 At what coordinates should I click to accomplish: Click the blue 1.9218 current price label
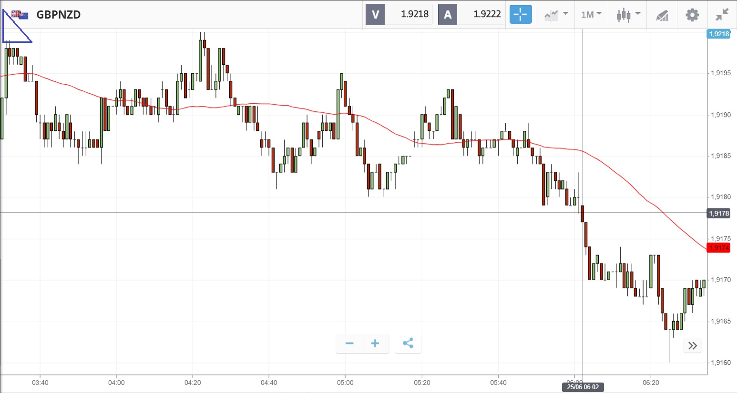pos(718,34)
